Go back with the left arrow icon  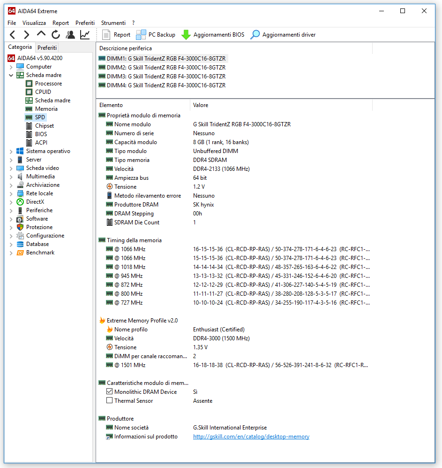tap(13, 35)
